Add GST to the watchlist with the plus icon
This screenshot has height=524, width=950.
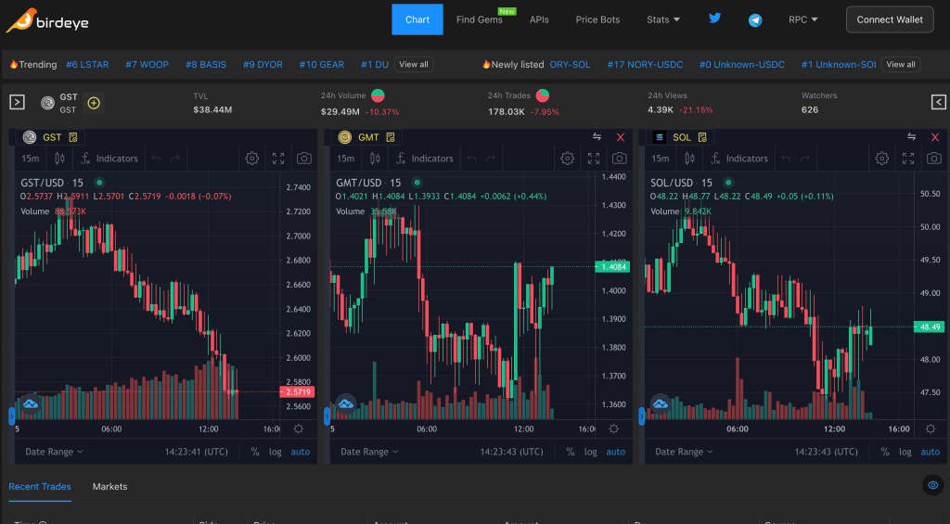tap(94, 103)
